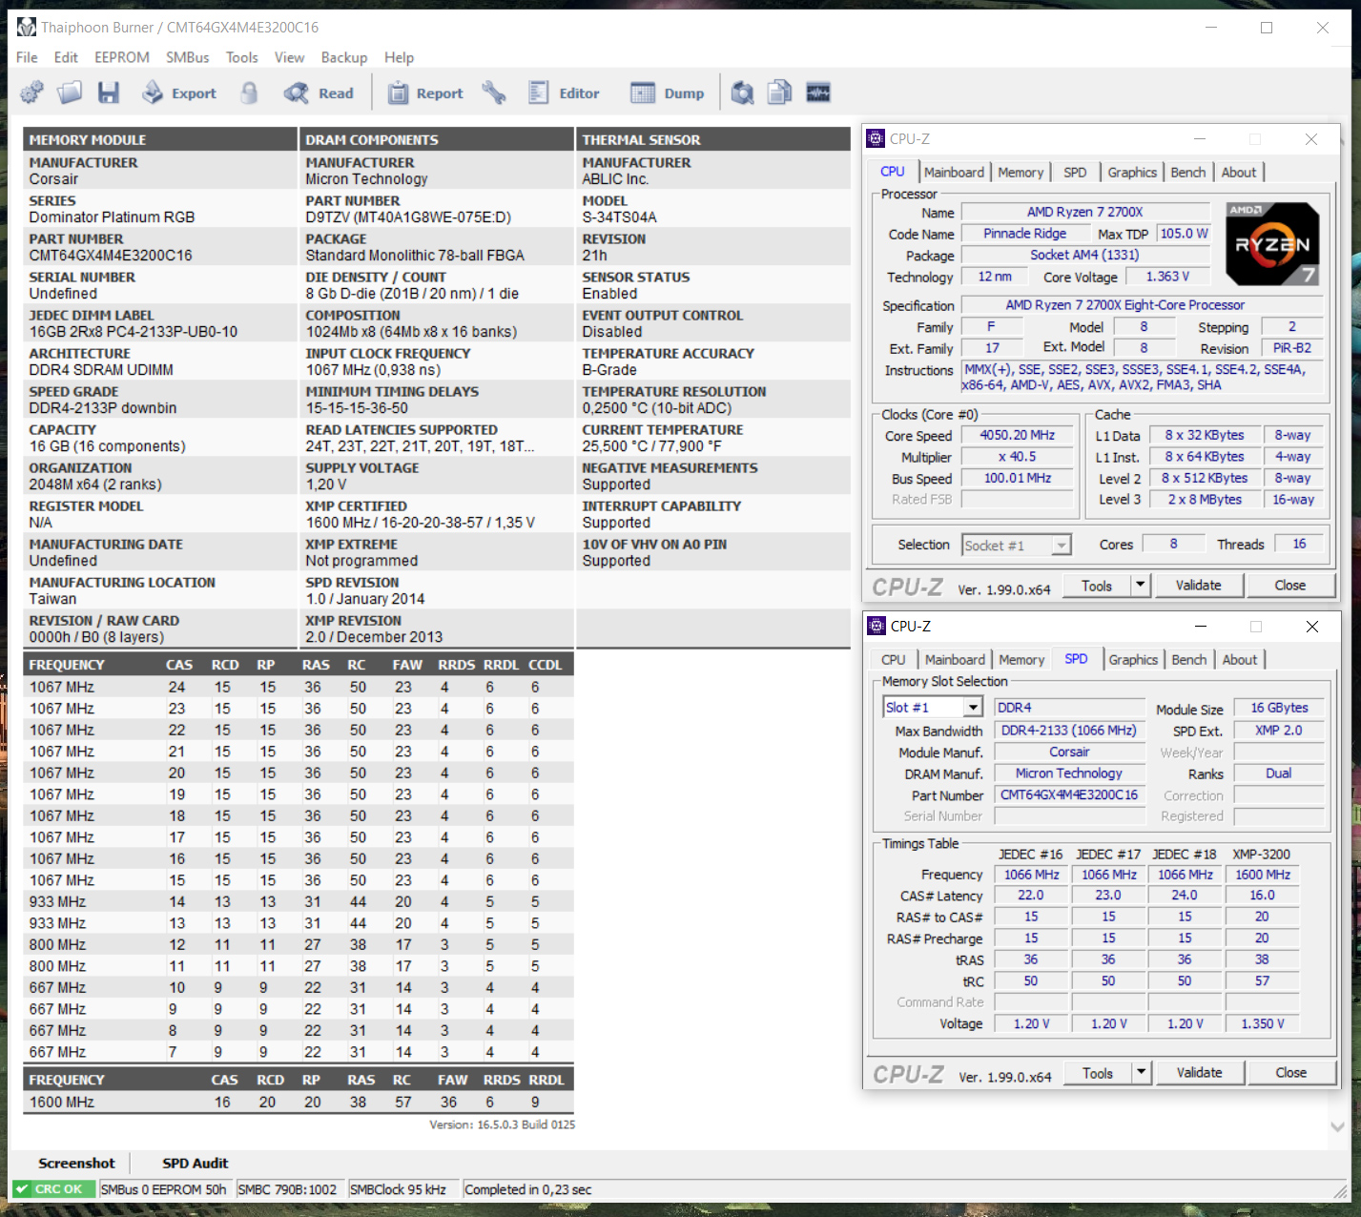Save the dump with the floppy disk icon

109,93
